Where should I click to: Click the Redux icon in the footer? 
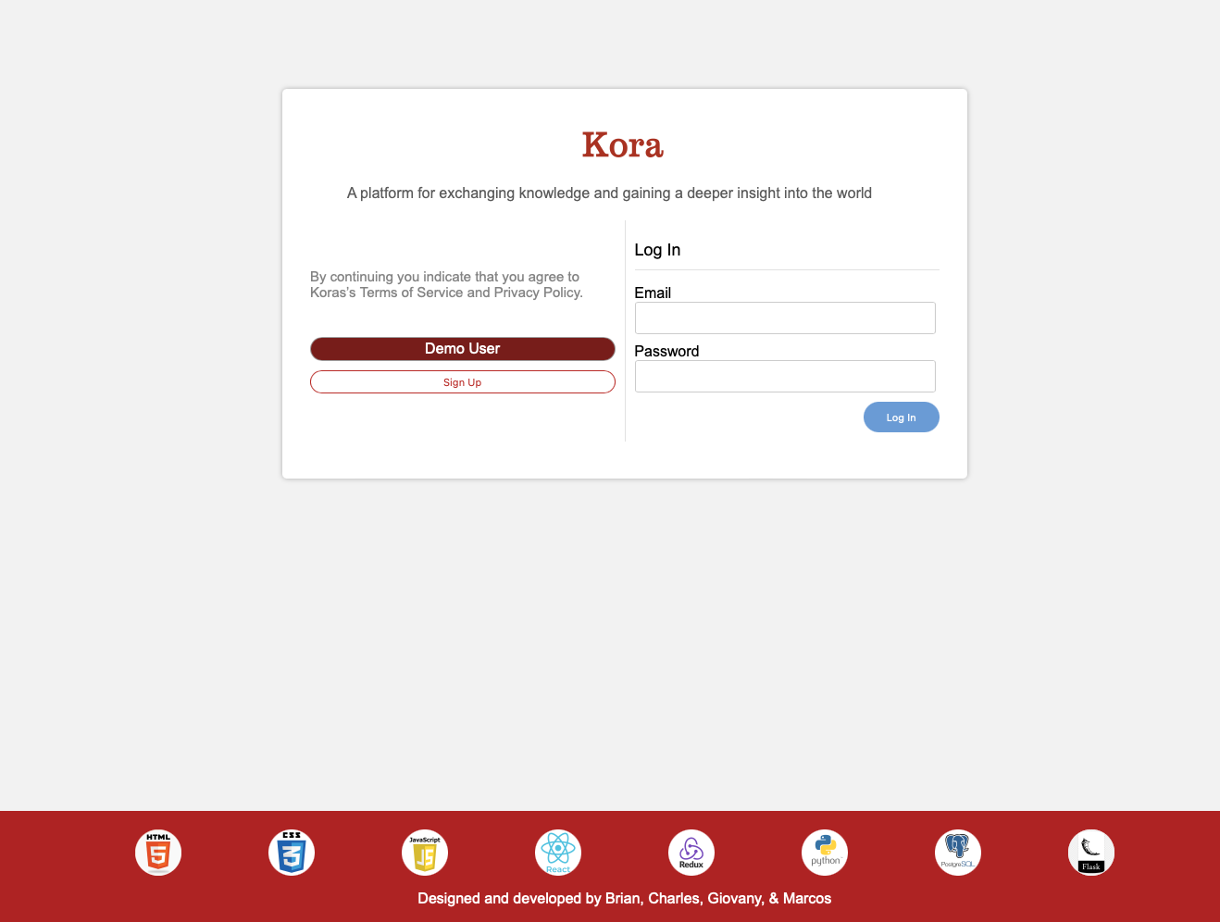click(x=691, y=852)
